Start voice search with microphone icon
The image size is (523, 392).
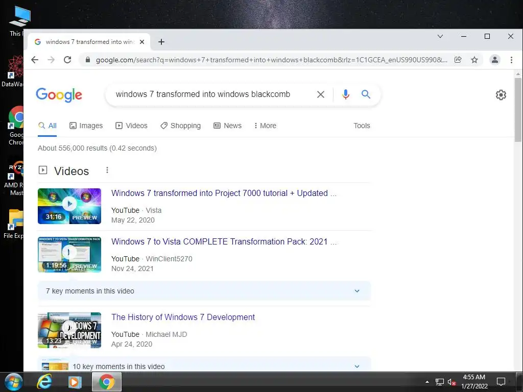pos(346,94)
